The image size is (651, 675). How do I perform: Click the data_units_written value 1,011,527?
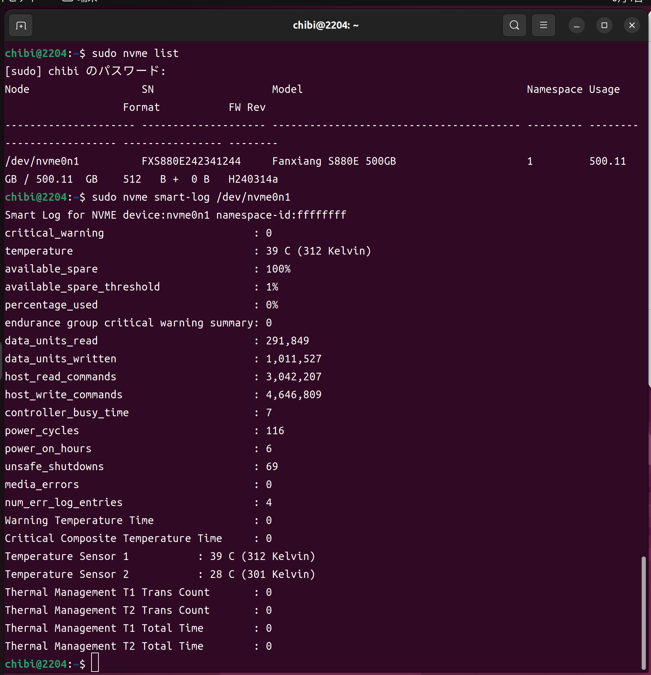pyautogui.click(x=294, y=359)
